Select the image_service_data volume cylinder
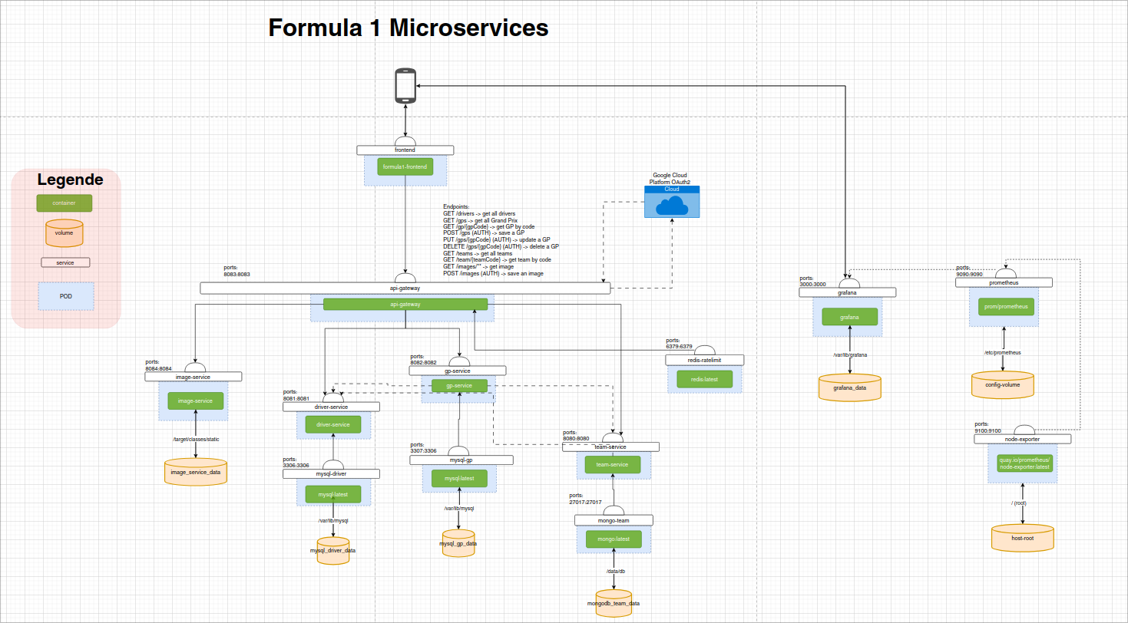 point(196,471)
